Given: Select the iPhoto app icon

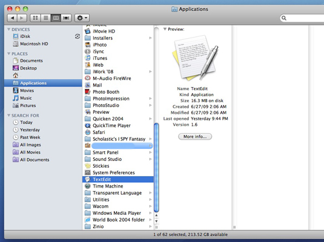Looking at the screenshot, I should click(88, 45).
